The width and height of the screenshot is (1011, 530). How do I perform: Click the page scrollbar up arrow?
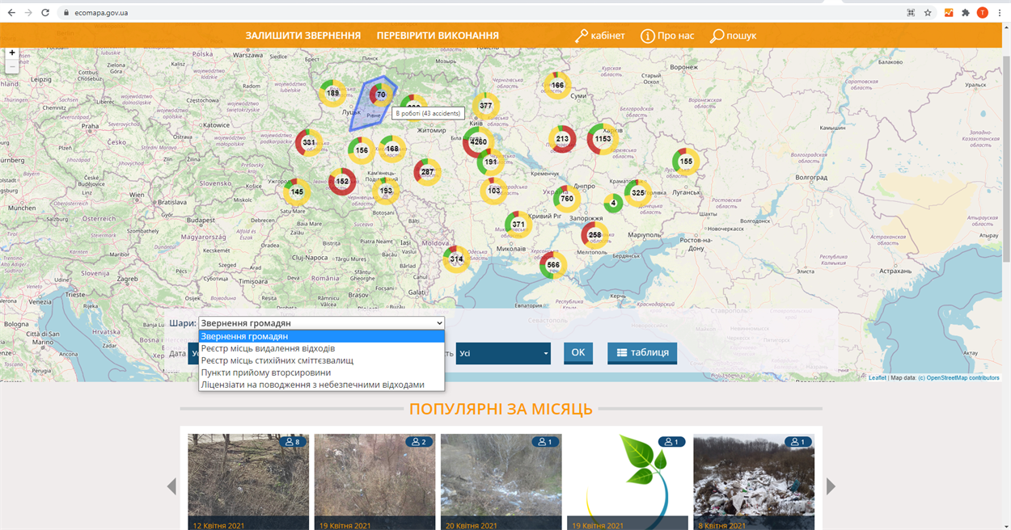point(1006,27)
